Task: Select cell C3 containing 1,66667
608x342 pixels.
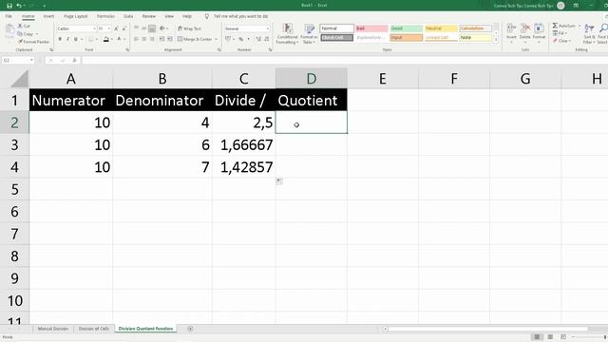Action: (x=244, y=145)
